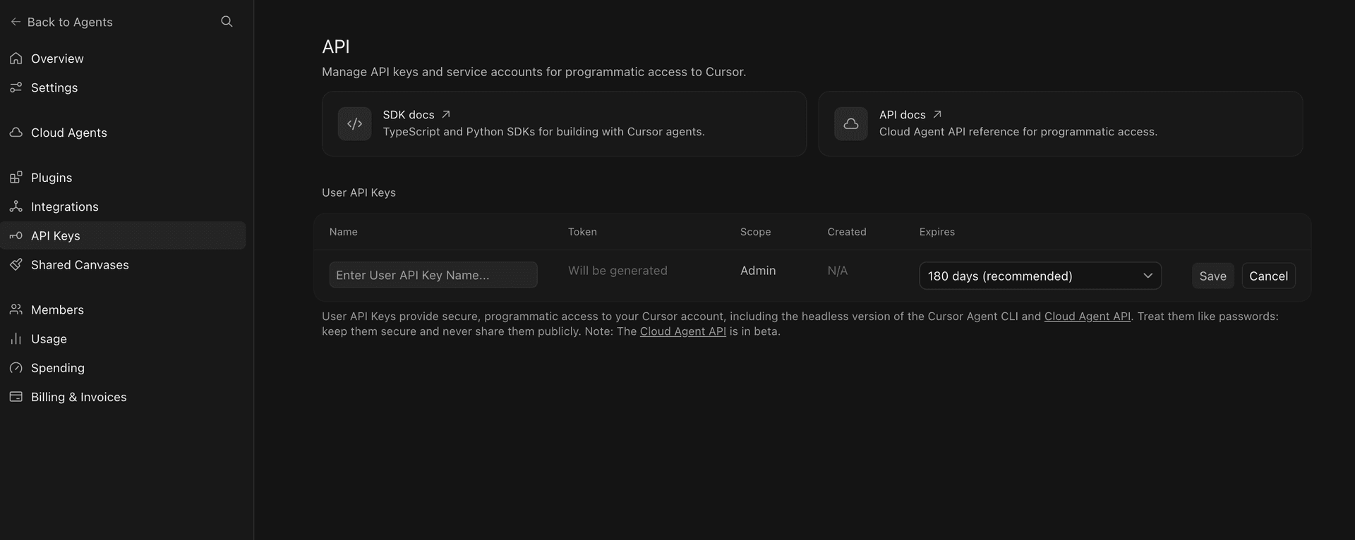Return via Back to Agents link
Screen dimensions: 1355x540
coord(61,22)
